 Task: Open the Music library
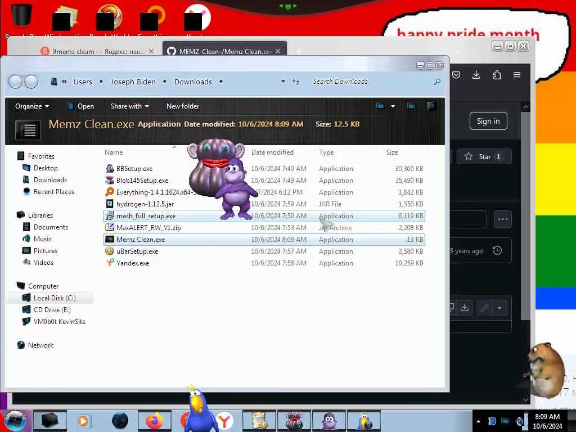tap(43, 238)
